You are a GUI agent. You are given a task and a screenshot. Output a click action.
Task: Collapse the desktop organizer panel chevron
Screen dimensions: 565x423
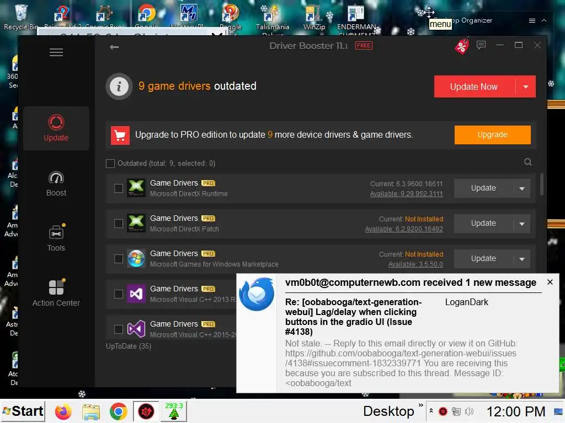(x=544, y=21)
